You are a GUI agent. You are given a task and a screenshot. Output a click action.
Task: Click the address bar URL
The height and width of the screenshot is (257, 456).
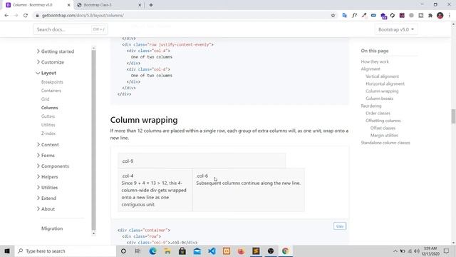[x=83, y=16]
